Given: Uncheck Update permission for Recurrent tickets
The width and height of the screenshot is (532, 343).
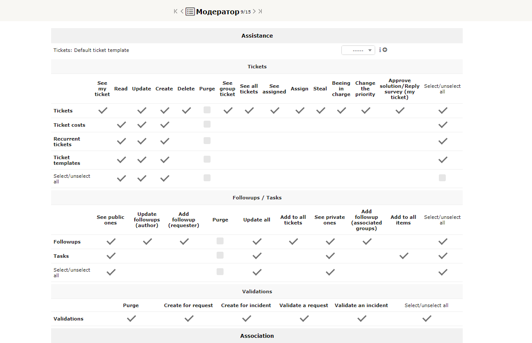Looking at the screenshot, I should pyautogui.click(x=141, y=141).
